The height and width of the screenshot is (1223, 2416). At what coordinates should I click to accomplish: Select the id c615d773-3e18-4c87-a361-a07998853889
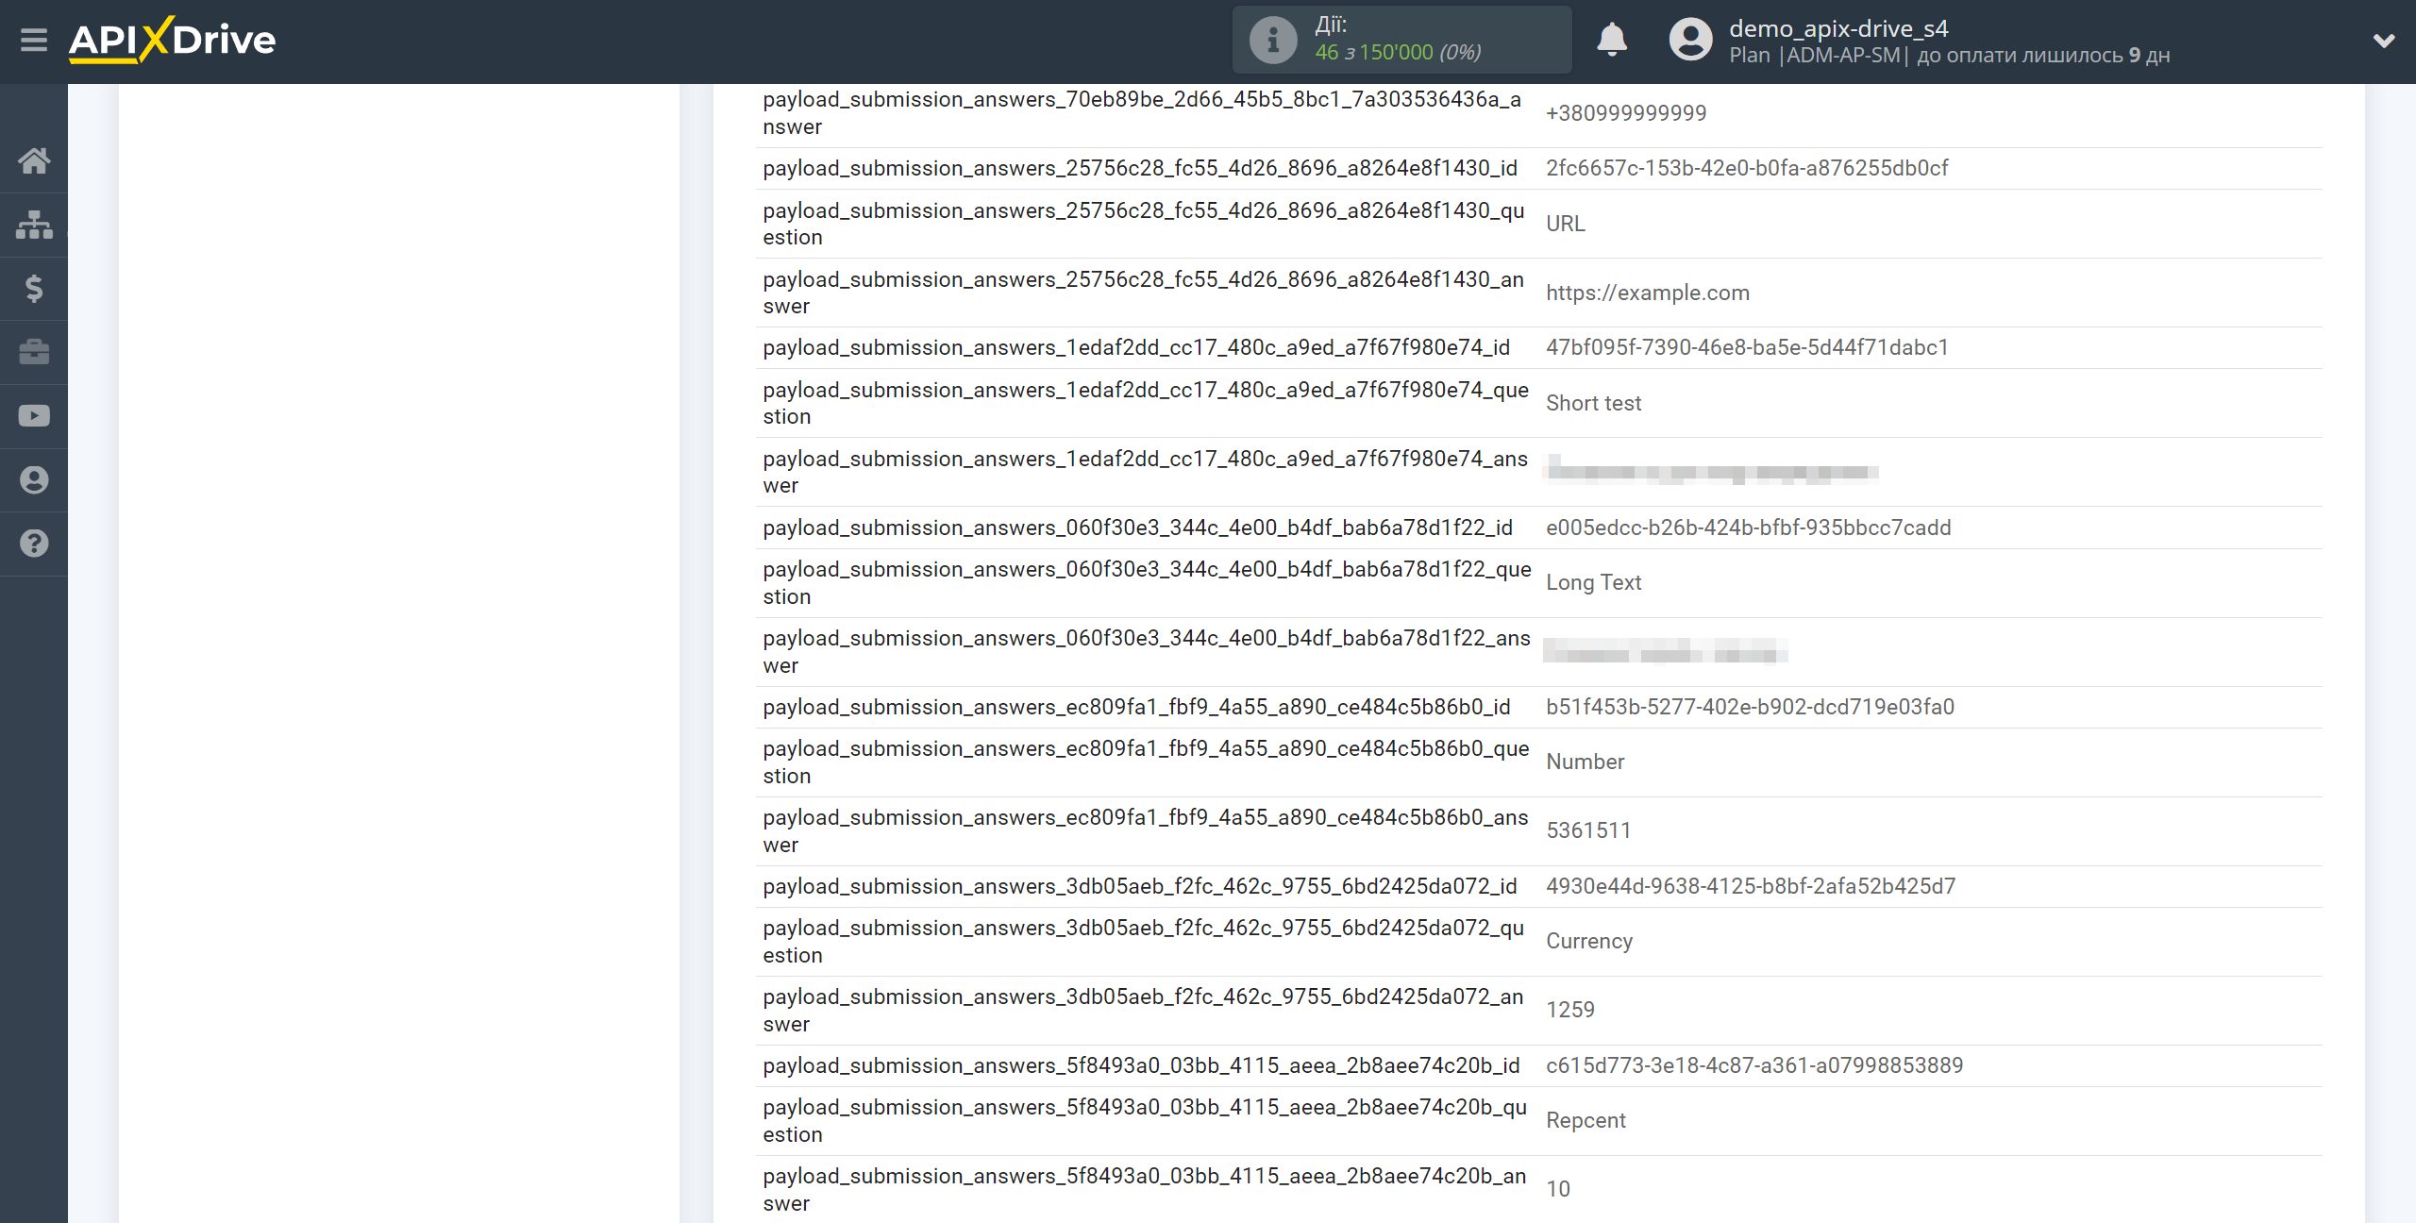[1753, 1065]
